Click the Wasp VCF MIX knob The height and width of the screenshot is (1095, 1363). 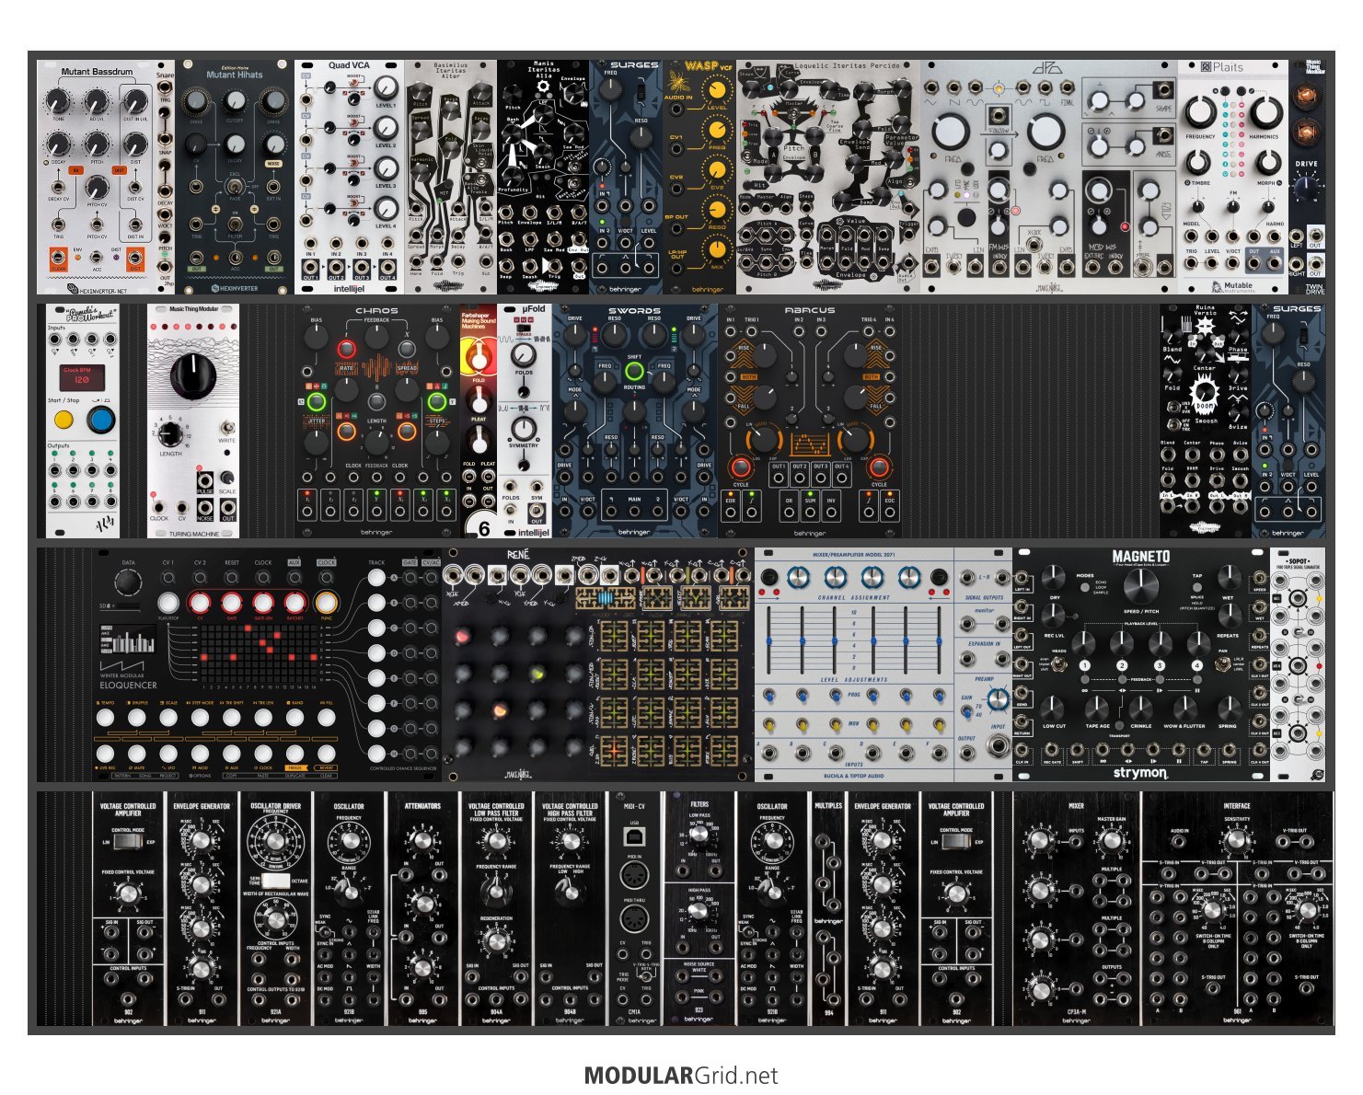coord(715,250)
